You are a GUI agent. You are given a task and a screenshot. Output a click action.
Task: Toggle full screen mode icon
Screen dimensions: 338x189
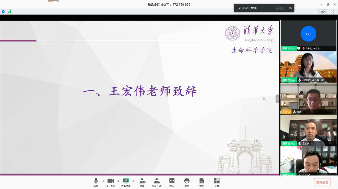pos(332,12)
